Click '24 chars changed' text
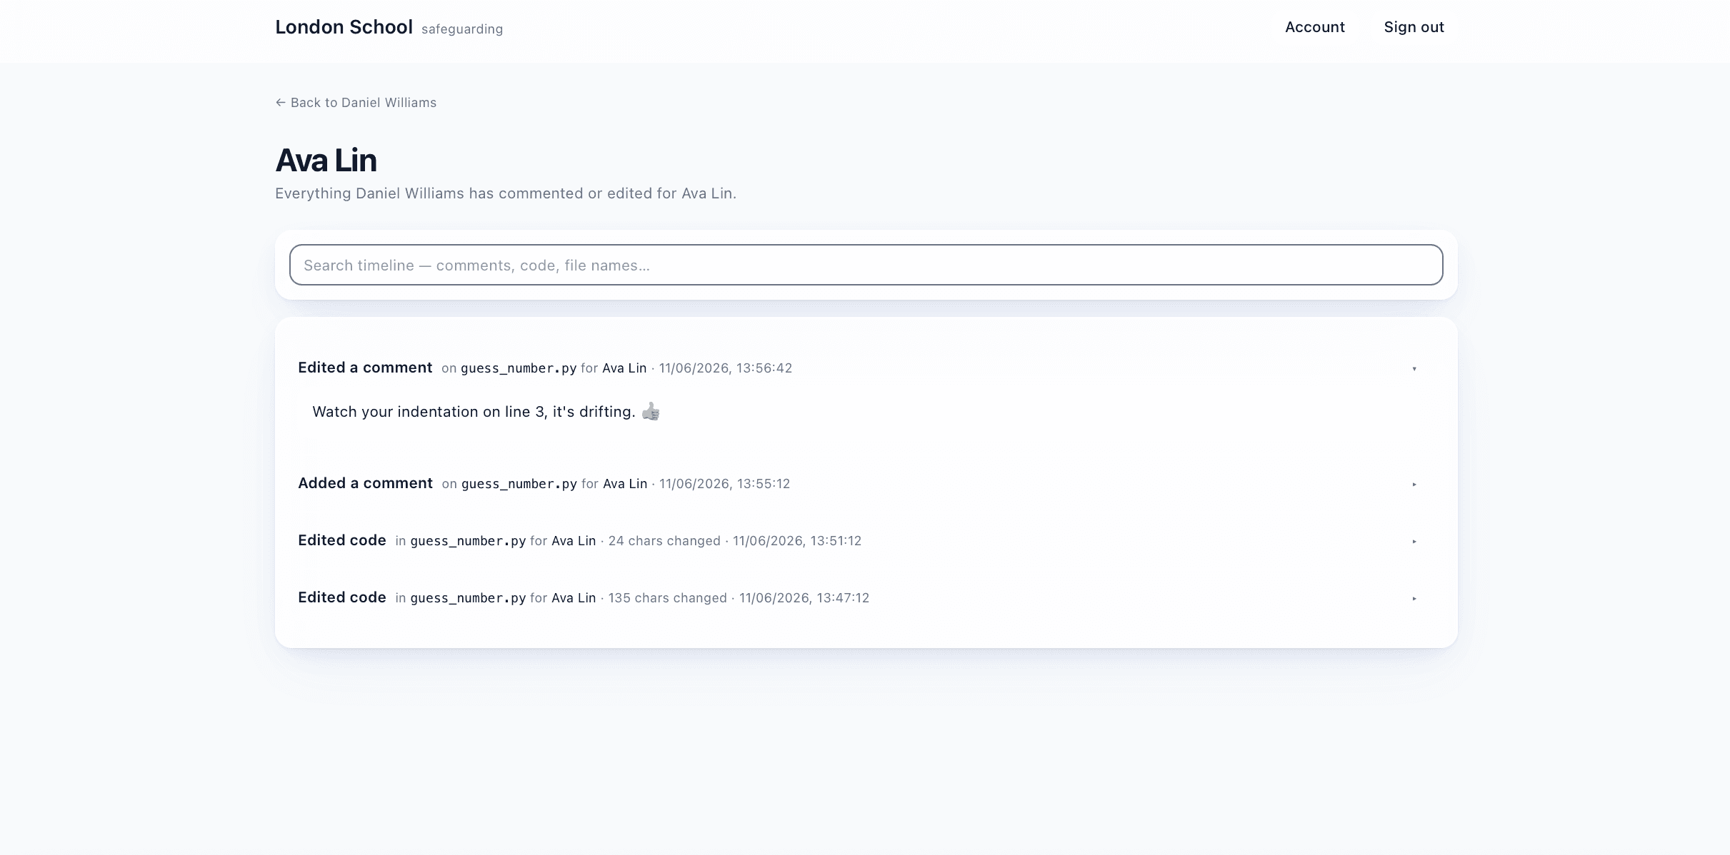This screenshot has height=855, width=1730. click(x=664, y=541)
